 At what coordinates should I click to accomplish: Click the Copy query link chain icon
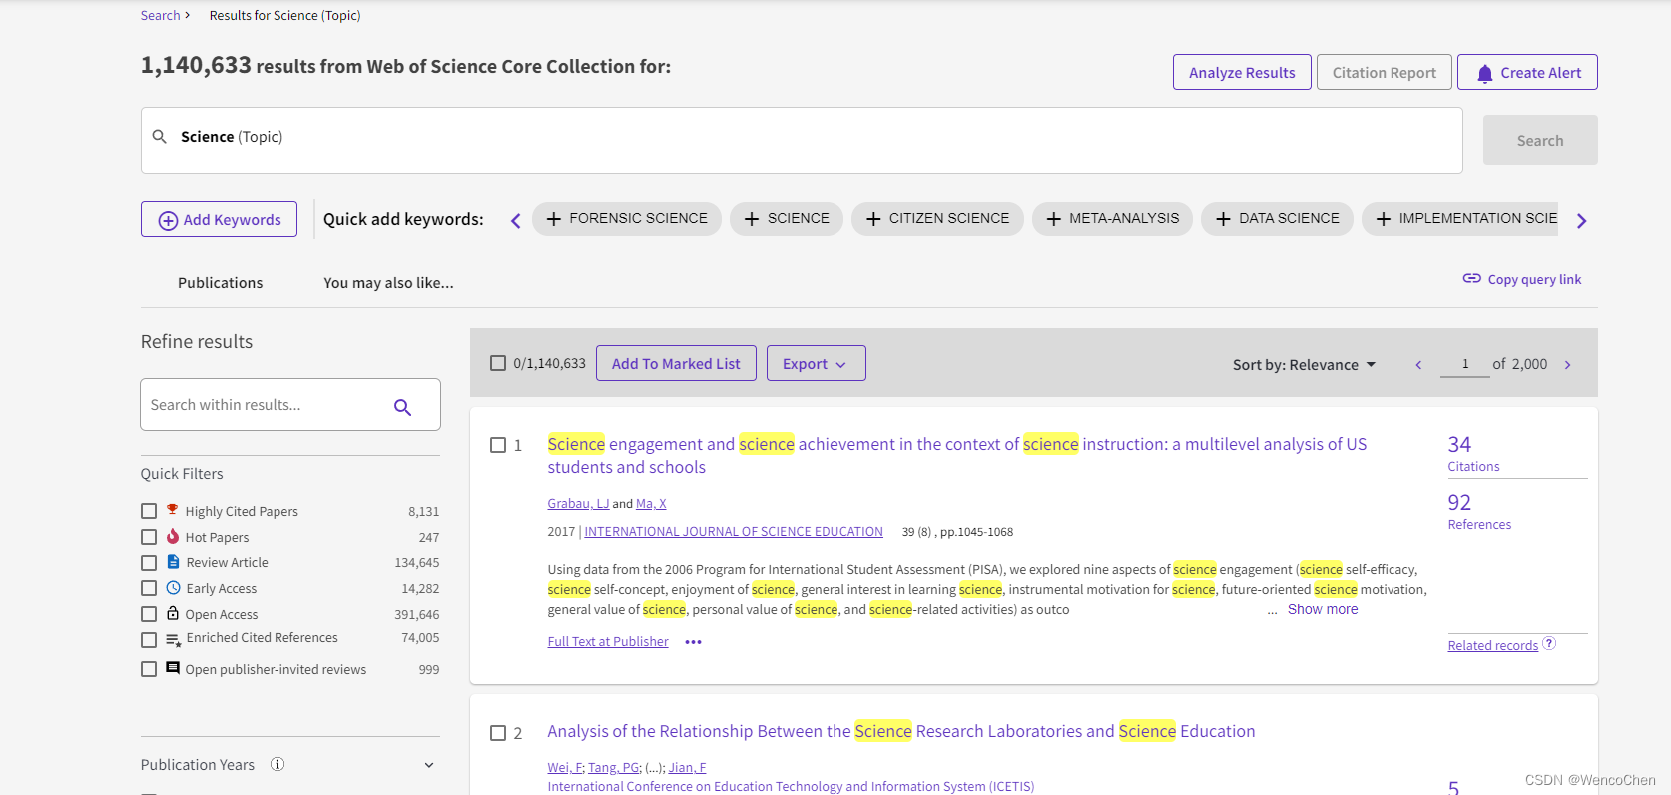pos(1471,278)
